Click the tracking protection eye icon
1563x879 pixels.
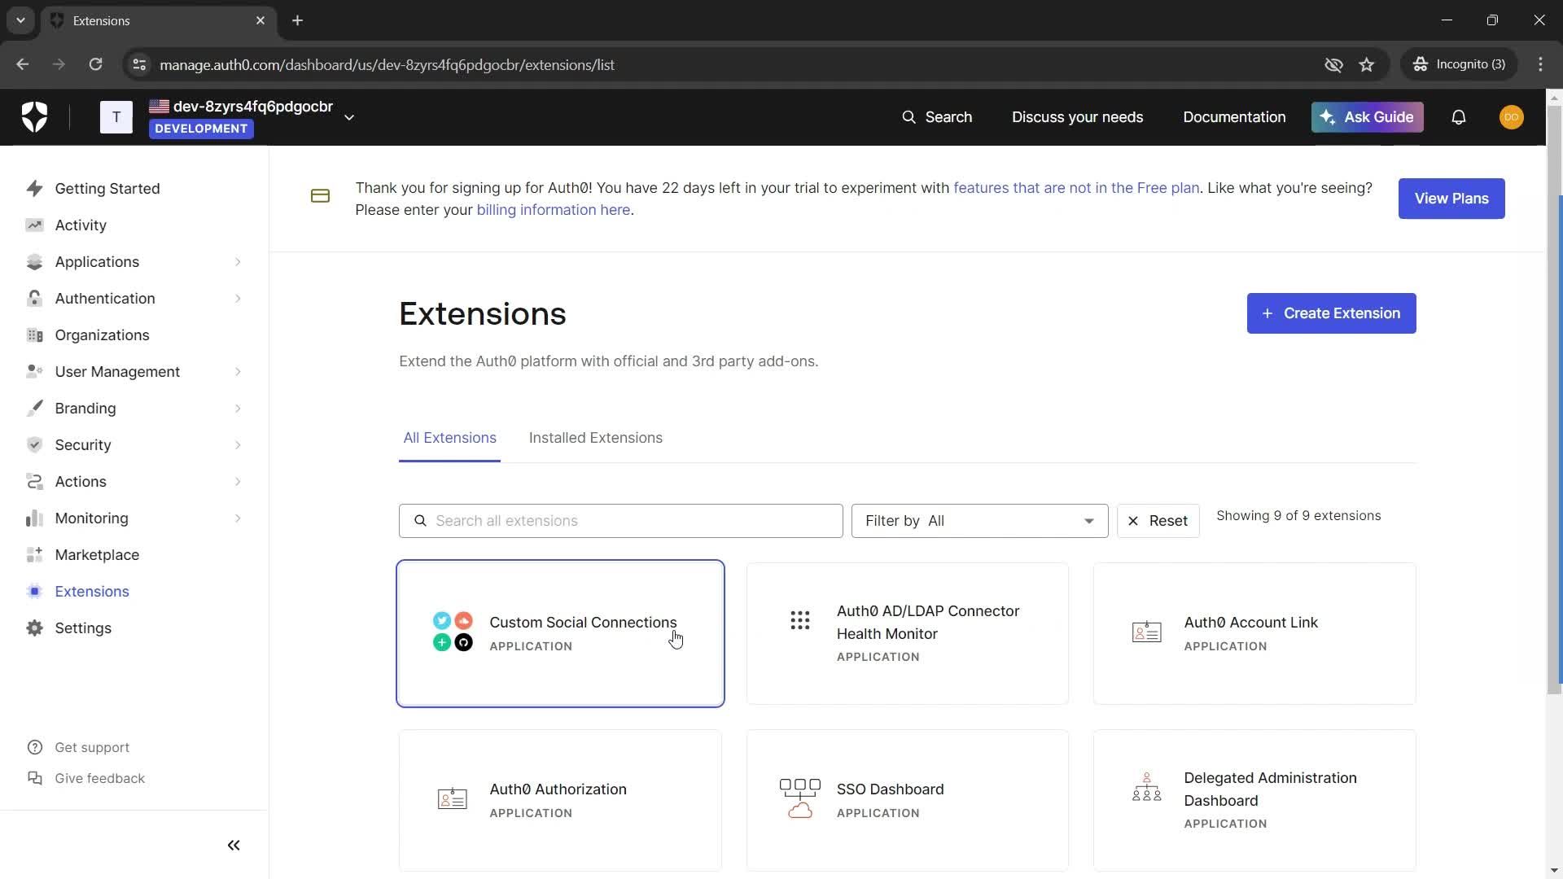[x=1333, y=65]
